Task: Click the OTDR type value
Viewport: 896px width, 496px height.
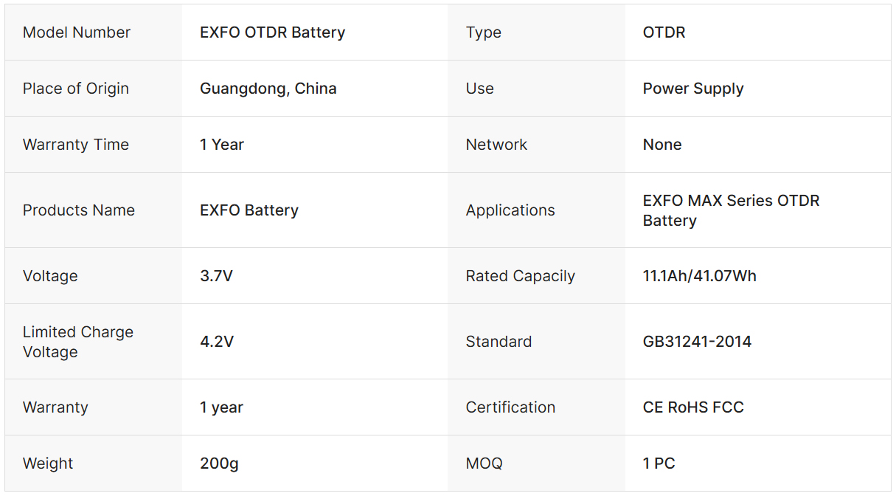Action: click(x=664, y=32)
